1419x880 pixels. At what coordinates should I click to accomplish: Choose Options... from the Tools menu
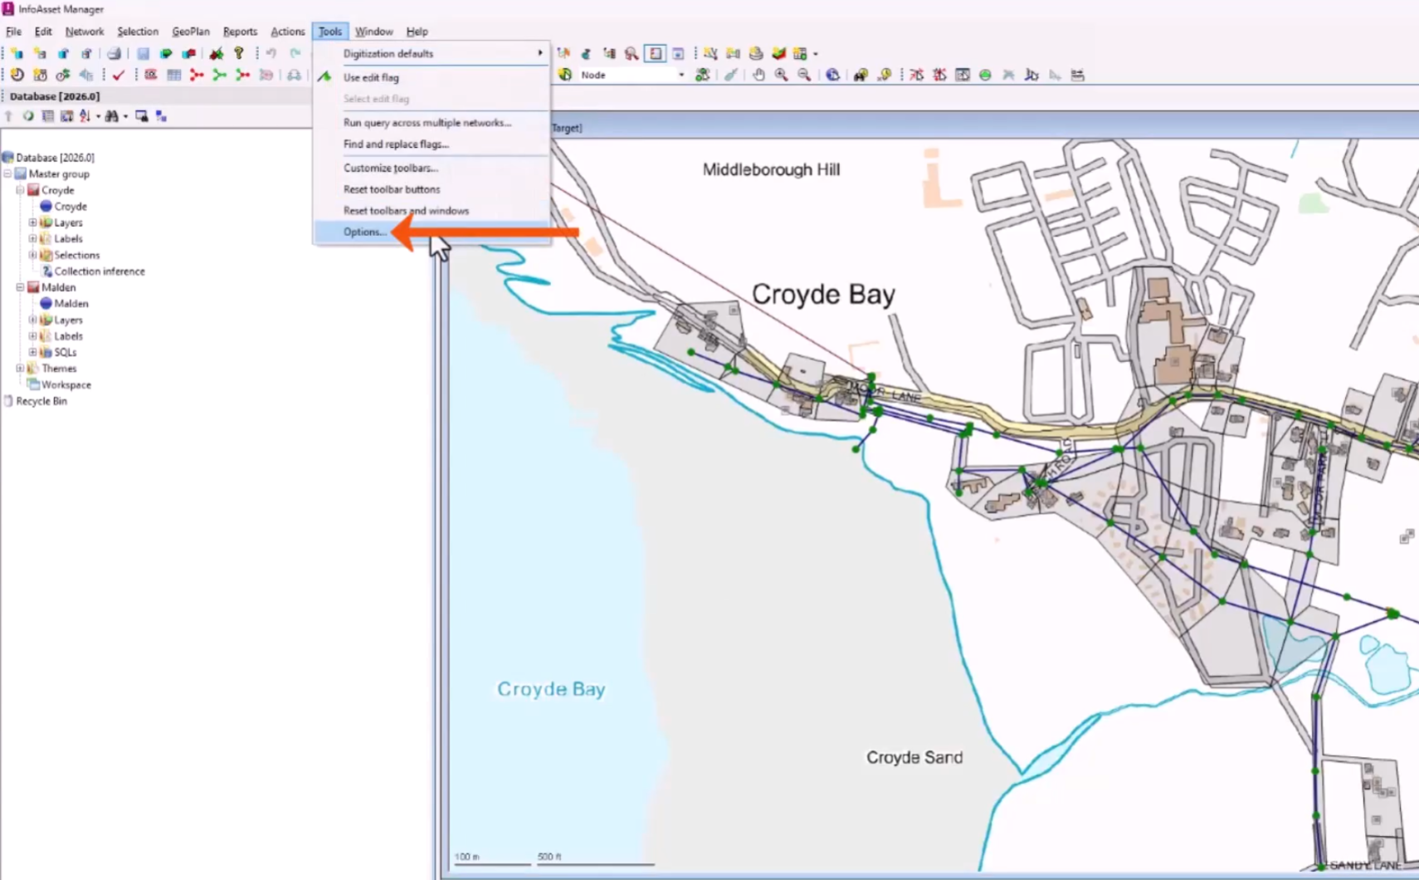click(x=364, y=232)
